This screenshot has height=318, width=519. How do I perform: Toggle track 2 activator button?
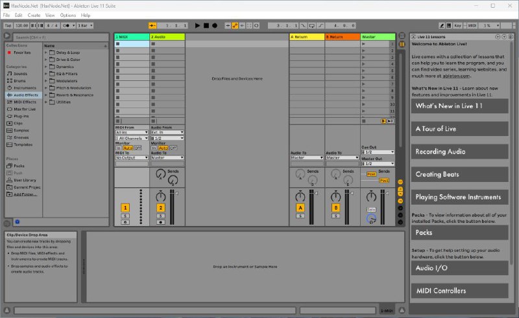[160, 208]
